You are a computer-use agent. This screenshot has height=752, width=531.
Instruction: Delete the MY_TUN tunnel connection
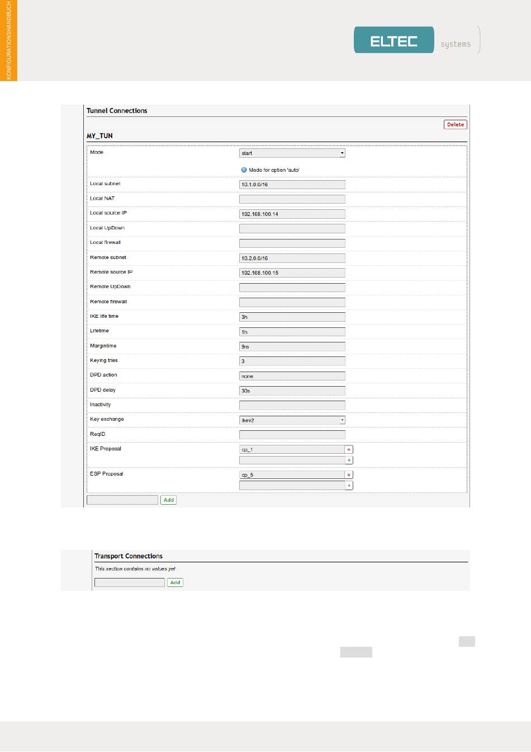click(455, 125)
